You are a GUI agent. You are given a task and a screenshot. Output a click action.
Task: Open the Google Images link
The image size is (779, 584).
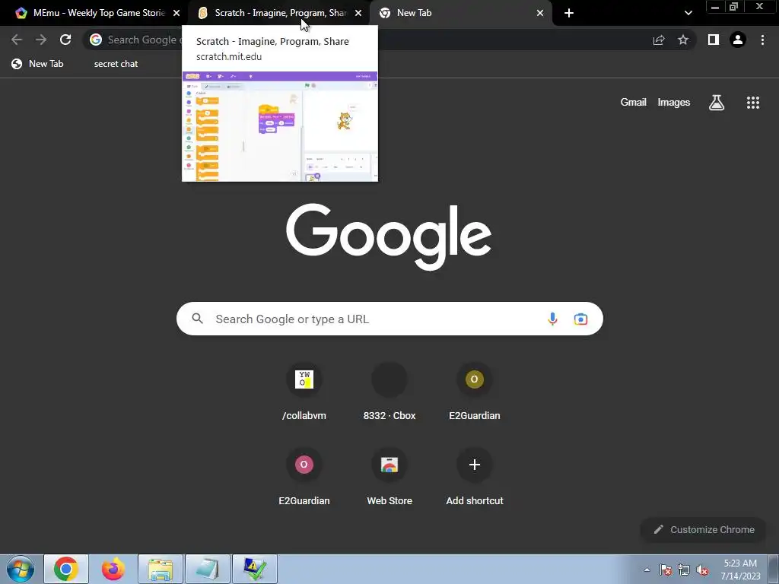pyautogui.click(x=674, y=103)
